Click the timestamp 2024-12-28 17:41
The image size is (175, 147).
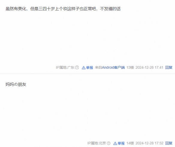[x=149, y=67]
